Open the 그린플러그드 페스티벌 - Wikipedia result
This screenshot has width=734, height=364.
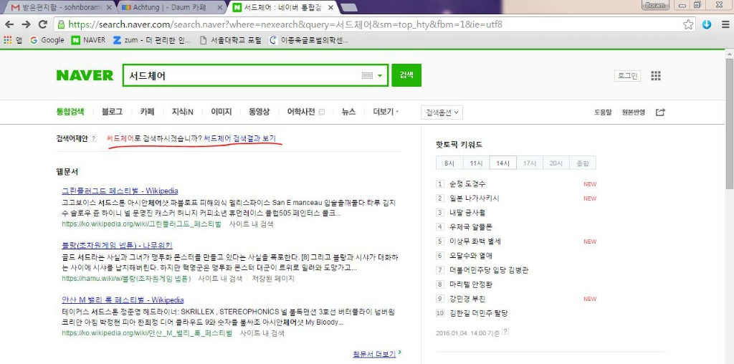[120, 191]
